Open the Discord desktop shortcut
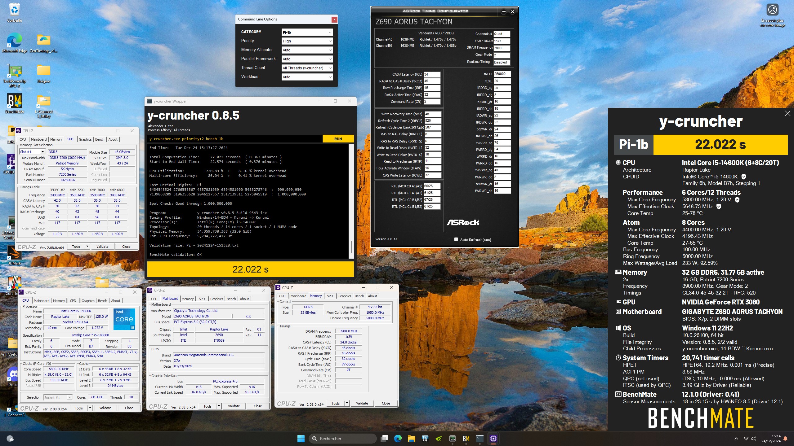This screenshot has width=794, height=446. click(13, 376)
